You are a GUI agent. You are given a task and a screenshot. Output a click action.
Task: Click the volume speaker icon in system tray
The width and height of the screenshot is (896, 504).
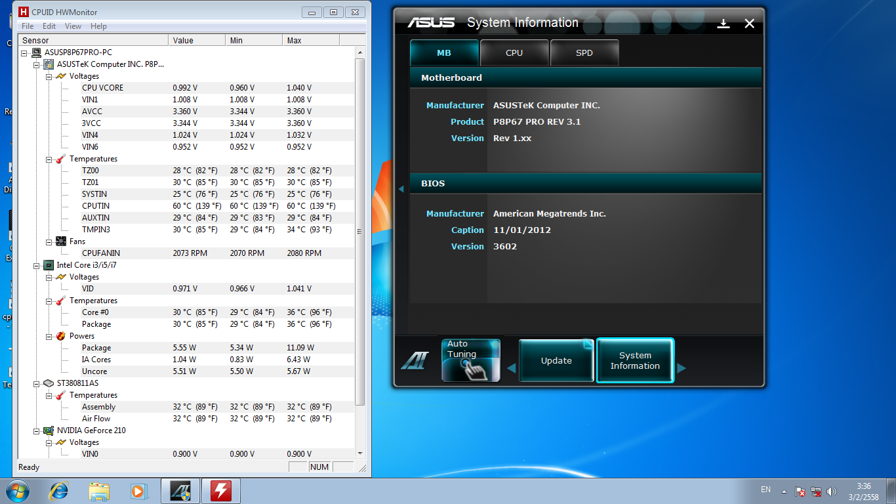pyautogui.click(x=832, y=491)
